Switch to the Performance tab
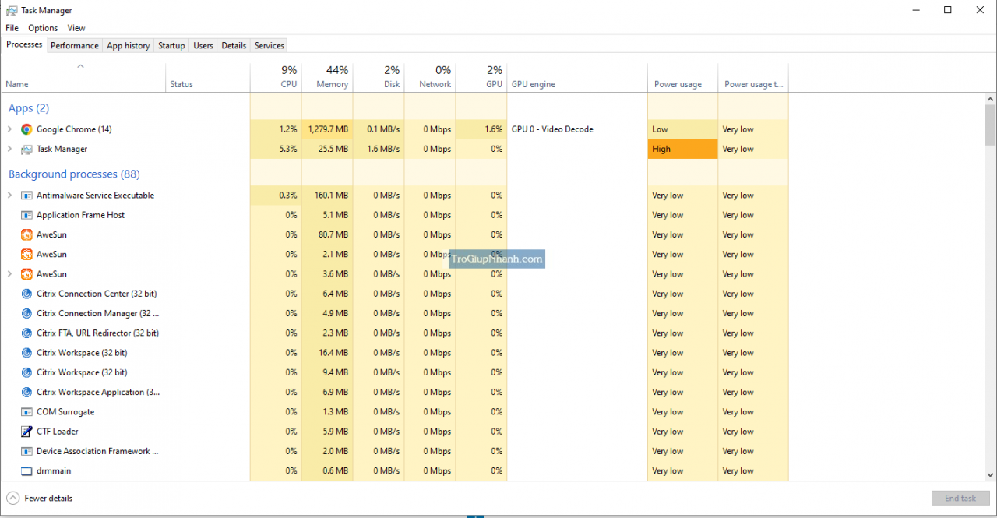Image resolution: width=997 pixels, height=518 pixels. point(74,45)
